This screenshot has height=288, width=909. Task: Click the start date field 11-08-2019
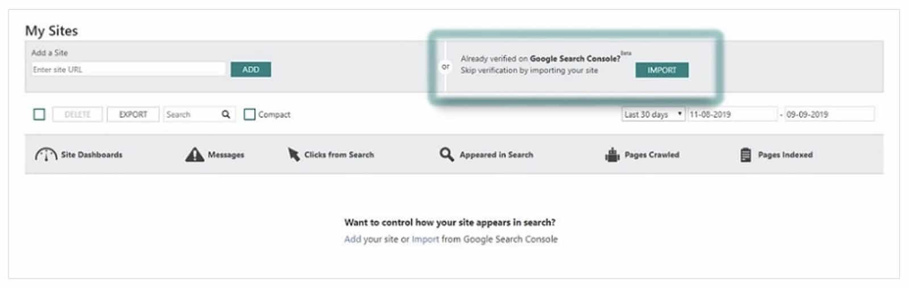pyautogui.click(x=732, y=114)
